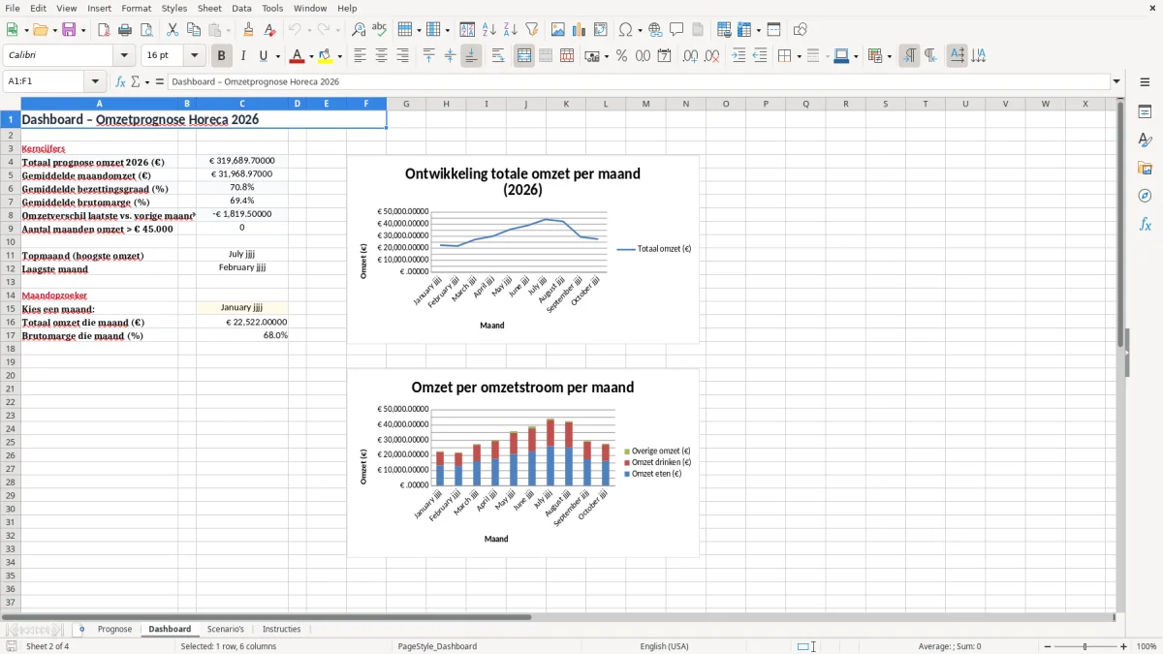Screen dimensions: 1163x654
Task: Click the Sort Descending icon
Action: 511,30
